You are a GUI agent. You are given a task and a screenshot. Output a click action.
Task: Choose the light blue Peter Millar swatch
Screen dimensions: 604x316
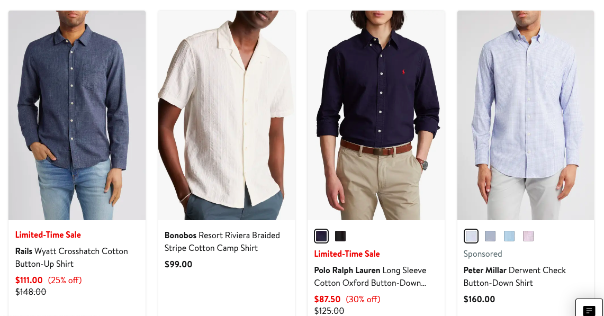tap(509, 236)
